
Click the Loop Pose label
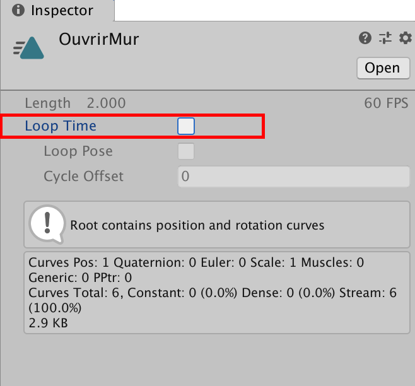point(78,151)
